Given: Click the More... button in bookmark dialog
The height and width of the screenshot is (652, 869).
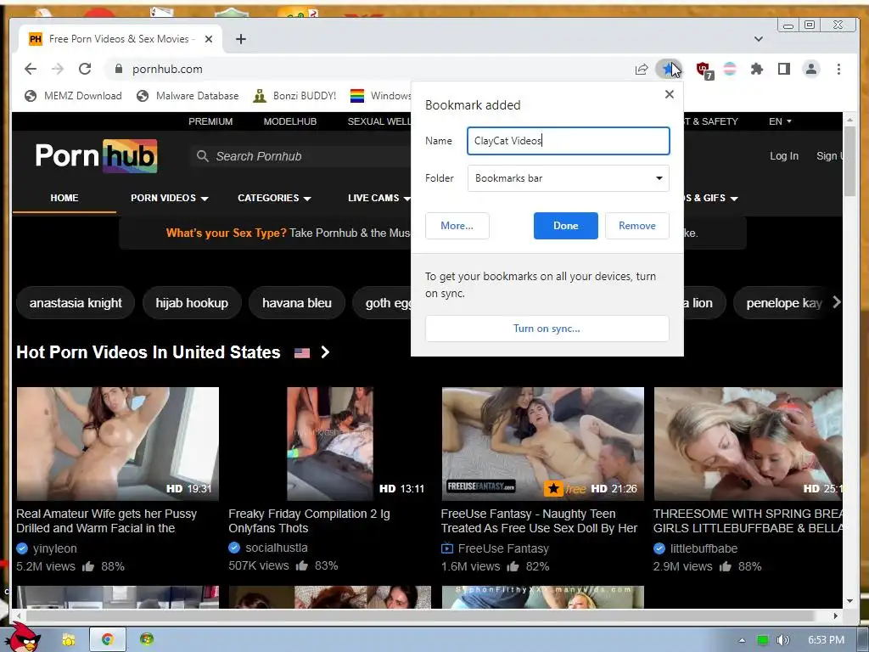Looking at the screenshot, I should (x=457, y=226).
